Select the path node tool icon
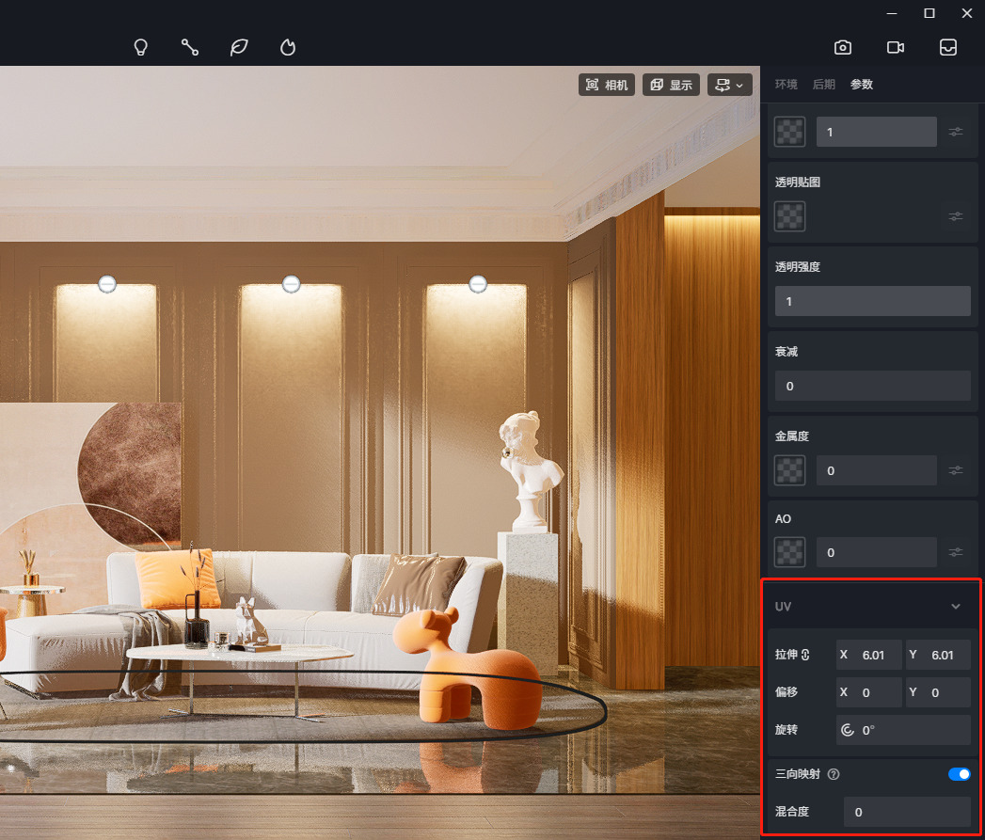Viewport: 985px width, 840px height. pyautogui.click(x=190, y=47)
